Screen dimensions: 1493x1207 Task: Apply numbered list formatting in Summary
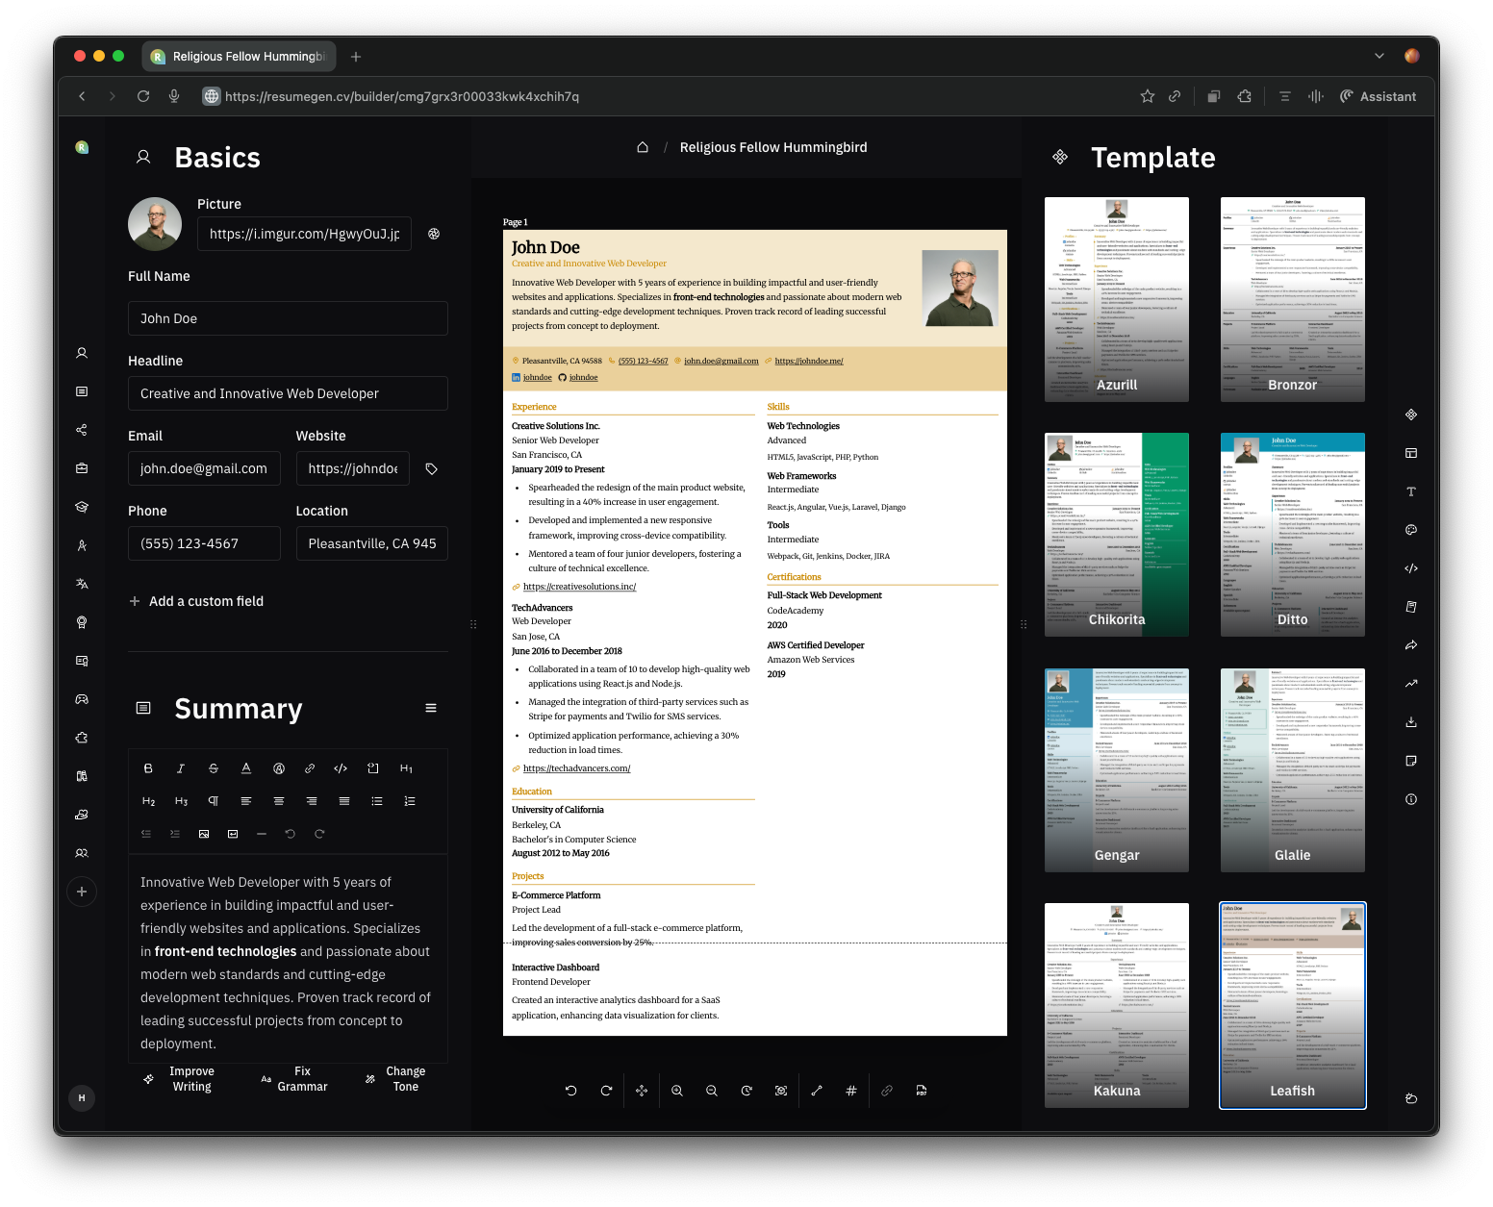point(410,801)
